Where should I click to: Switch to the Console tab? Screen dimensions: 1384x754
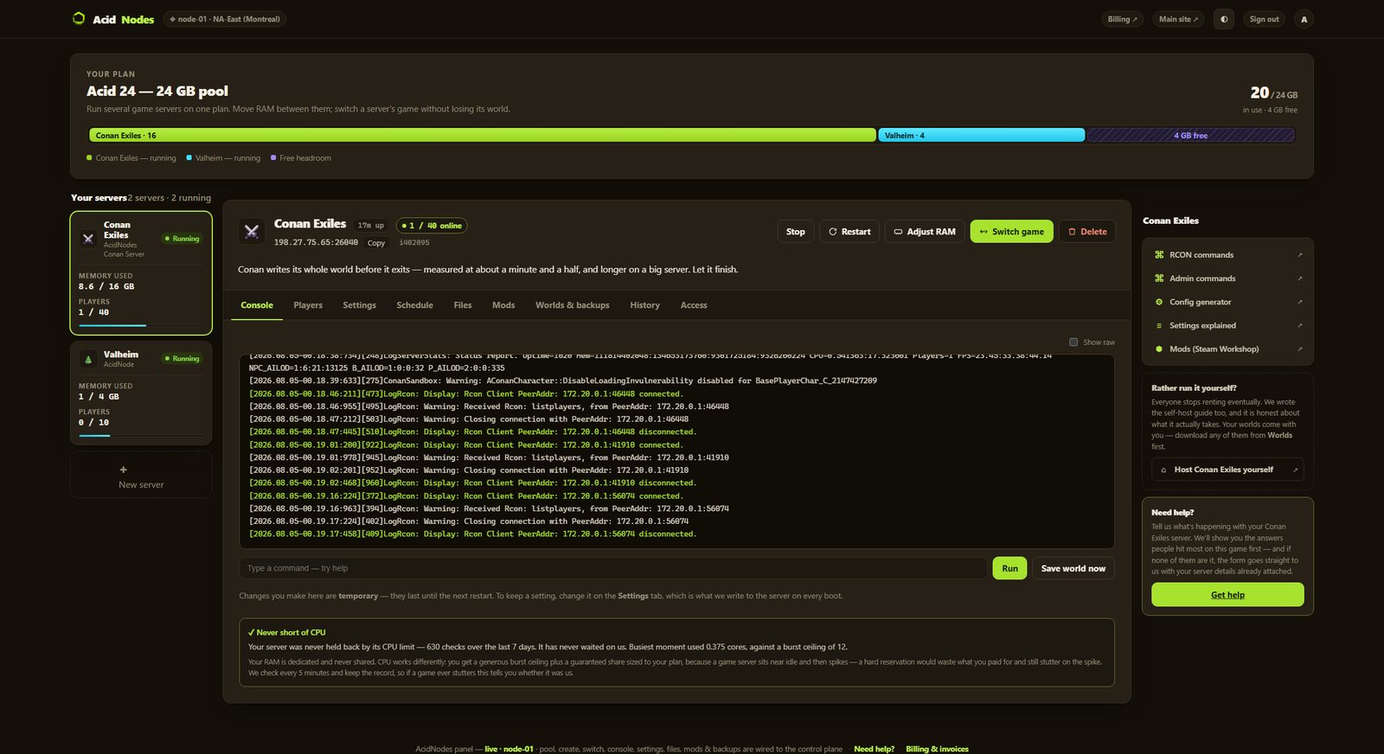(x=257, y=305)
